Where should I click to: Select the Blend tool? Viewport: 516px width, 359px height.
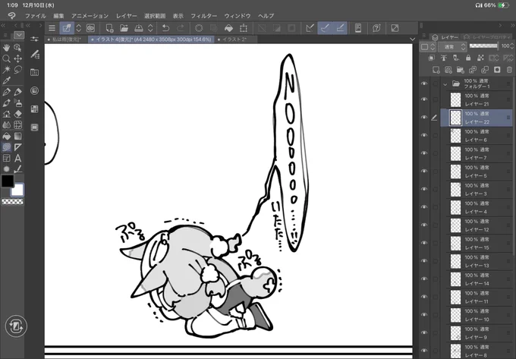(6, 125)
